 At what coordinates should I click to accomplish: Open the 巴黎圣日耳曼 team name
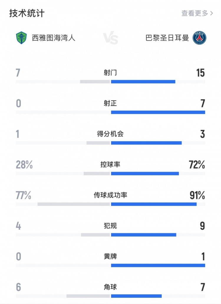pyautogui.click(x=167, y=38)
